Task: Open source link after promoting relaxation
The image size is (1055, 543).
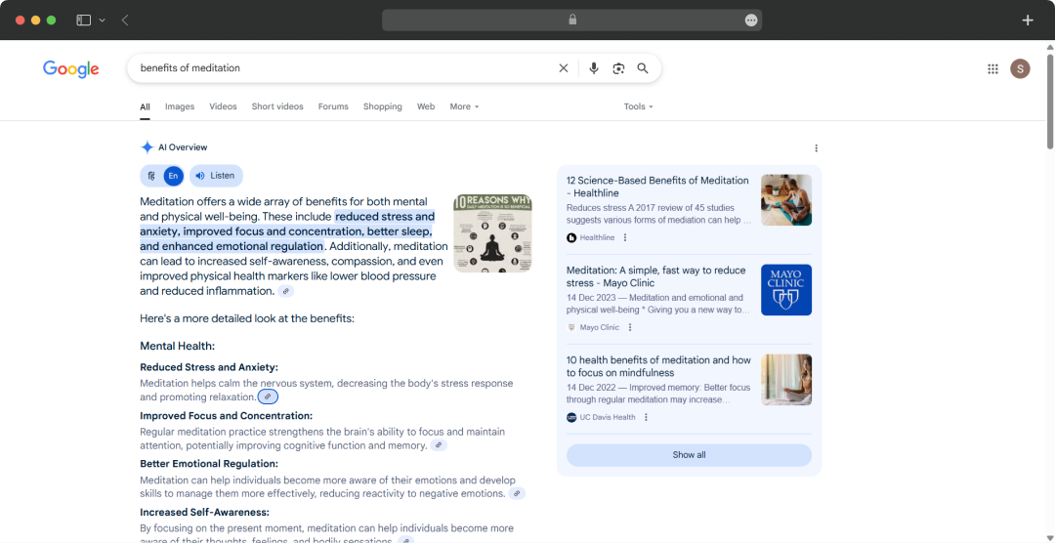Action: tap(268, 397)
